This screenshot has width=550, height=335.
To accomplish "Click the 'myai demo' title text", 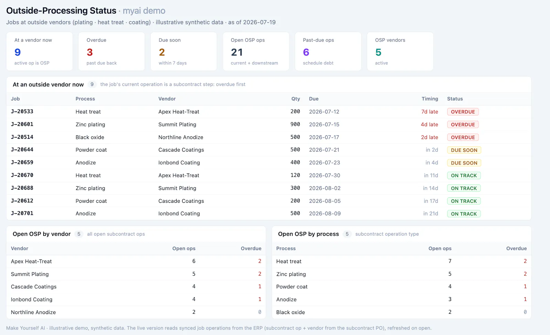I will [144, 11].
